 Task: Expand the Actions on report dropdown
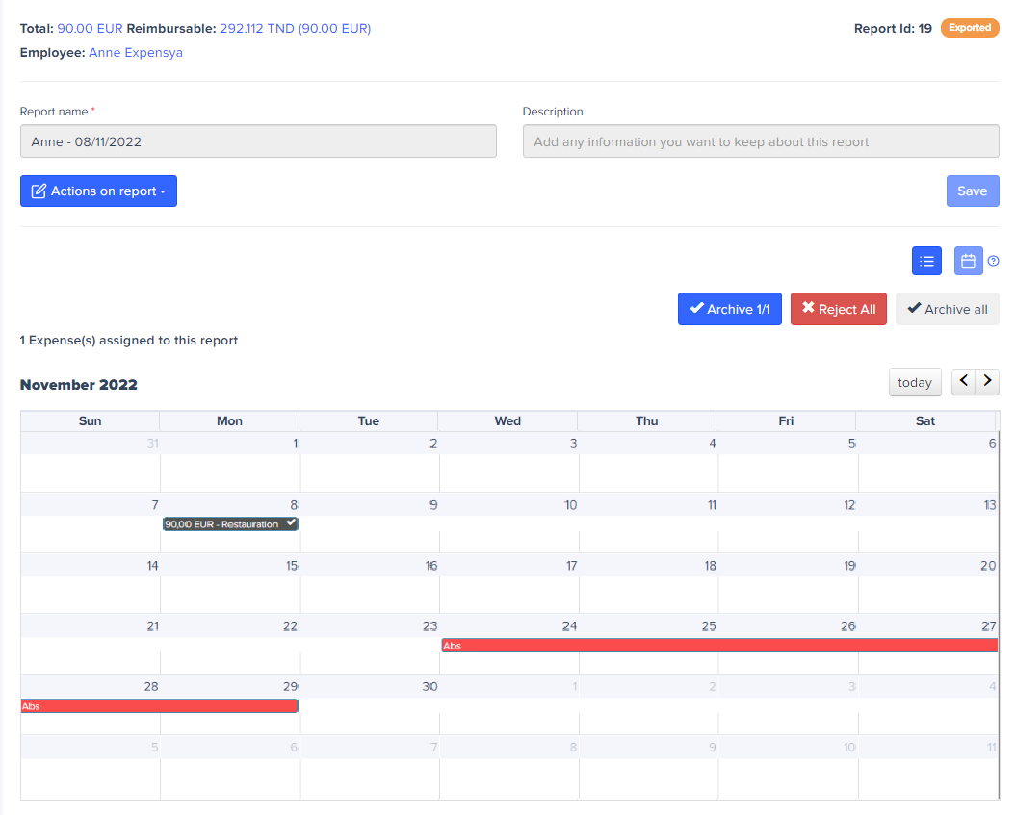coord(98,191)
